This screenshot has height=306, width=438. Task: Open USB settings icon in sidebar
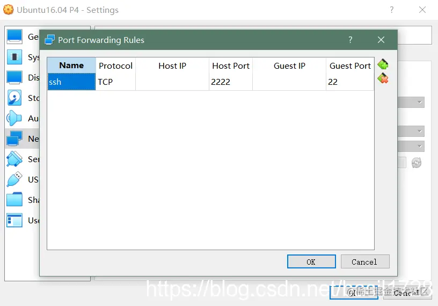tap(14, 179)
